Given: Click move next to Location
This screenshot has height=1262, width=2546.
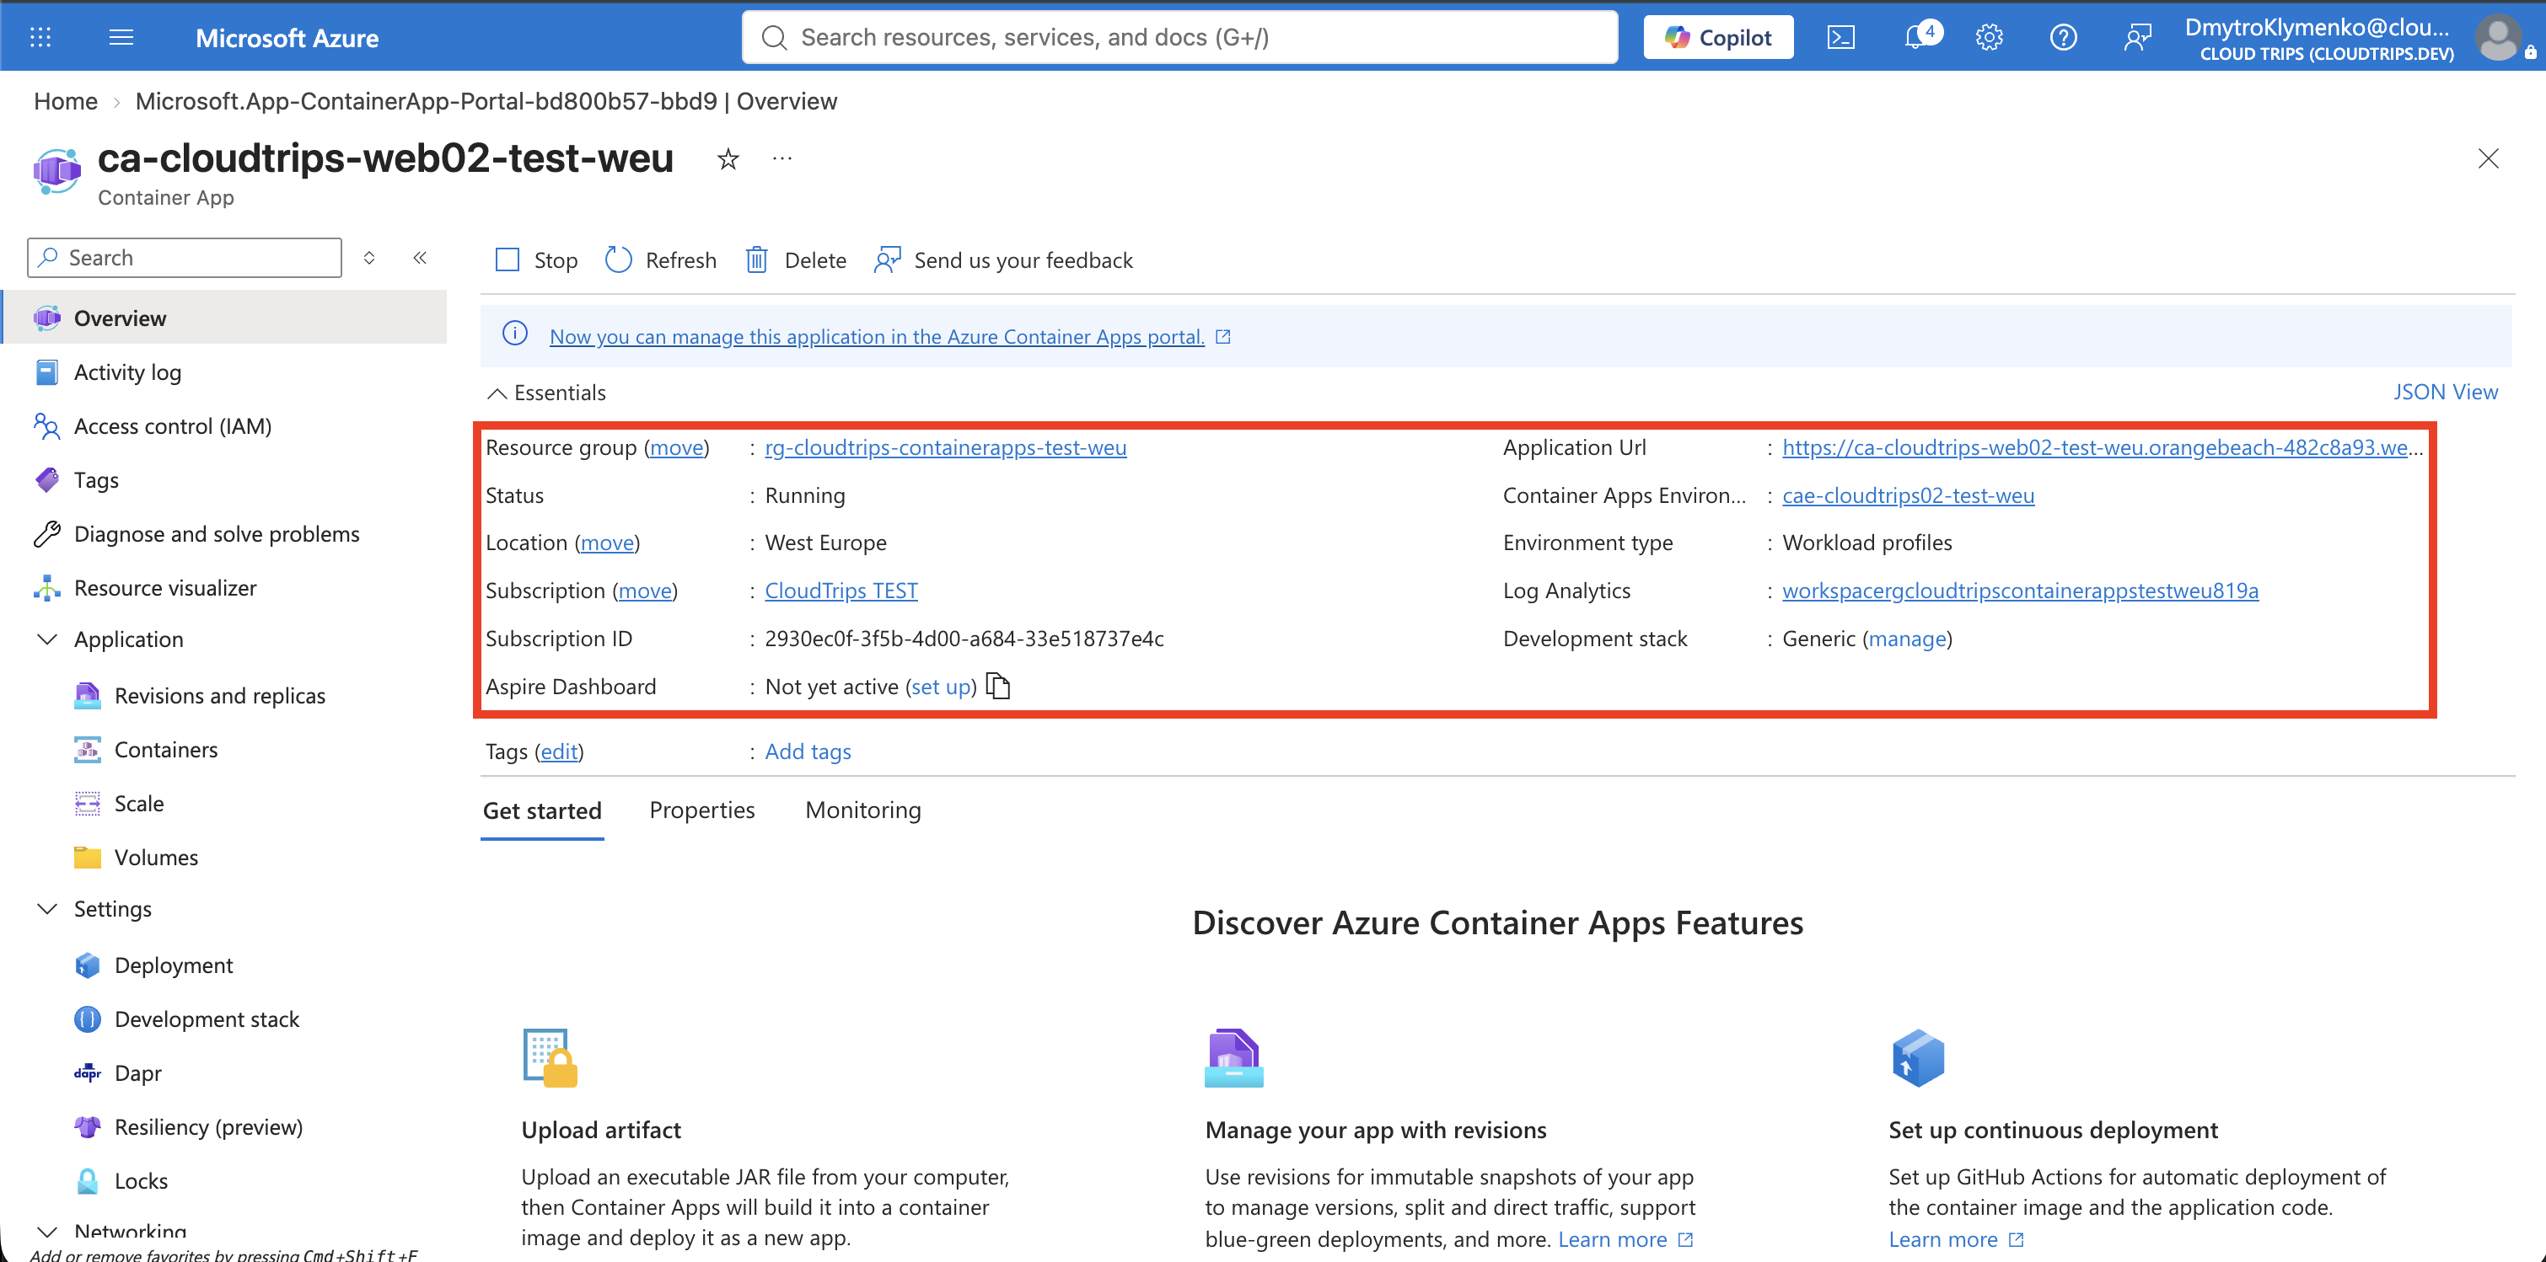Looking at the screenshot, I should point(607,543).
